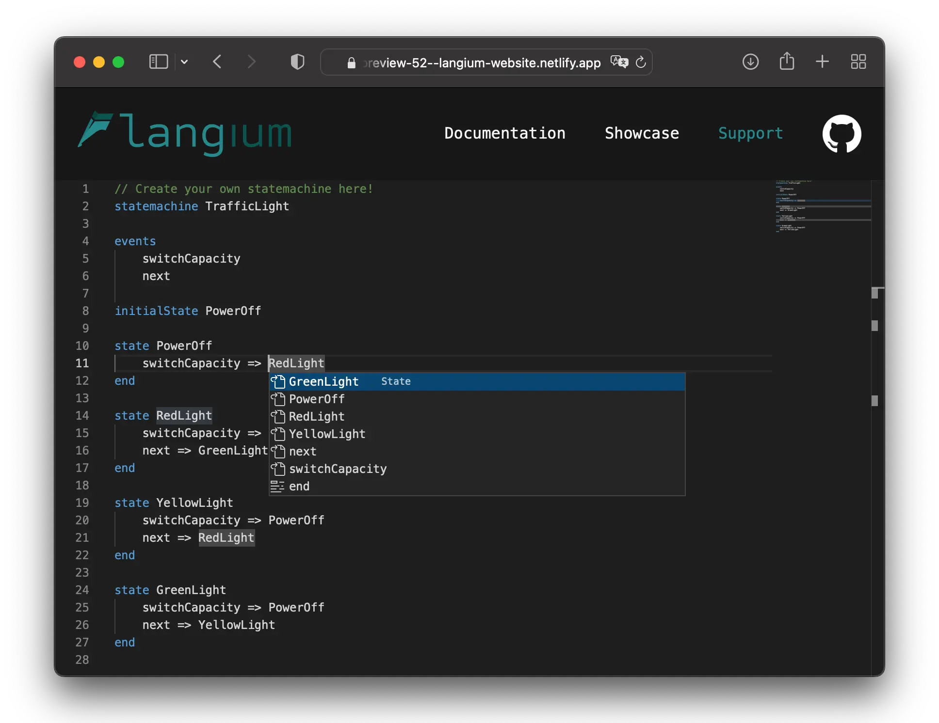939x723 pixels.
Task: Click the code minimap preview
Action: tap(823, 206)
